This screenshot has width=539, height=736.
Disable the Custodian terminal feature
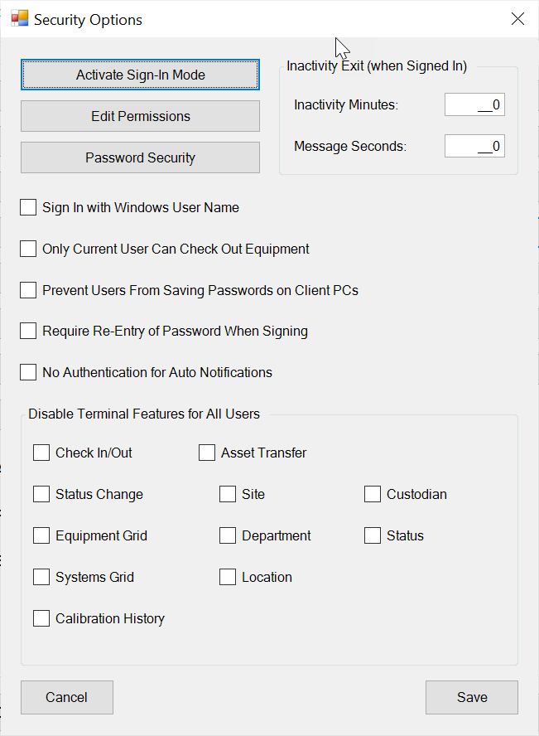(x=372, y=493)
